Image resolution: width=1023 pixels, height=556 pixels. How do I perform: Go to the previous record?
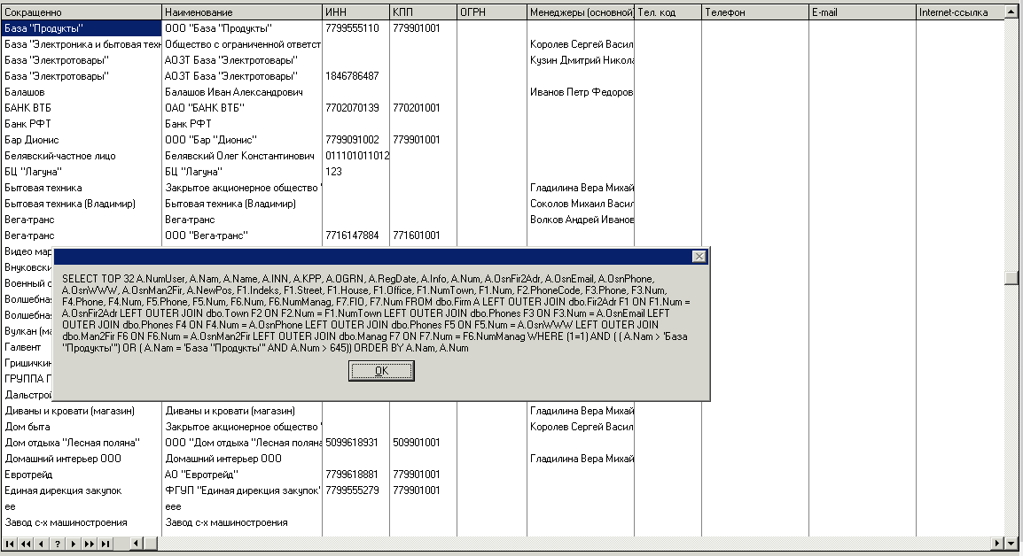(42, 544)
